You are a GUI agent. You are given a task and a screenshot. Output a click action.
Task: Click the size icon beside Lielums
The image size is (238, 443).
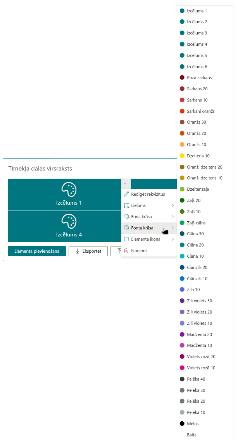click(x=126, y=205)
